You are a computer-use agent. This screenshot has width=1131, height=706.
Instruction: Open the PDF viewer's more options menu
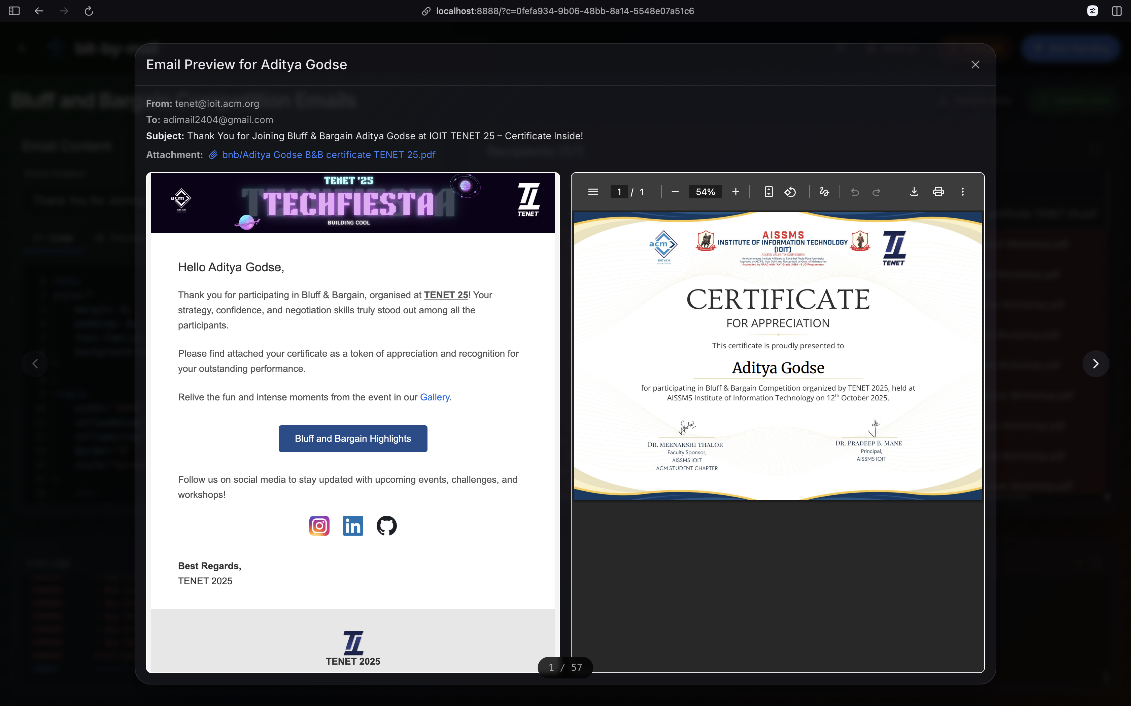(963, 191)
